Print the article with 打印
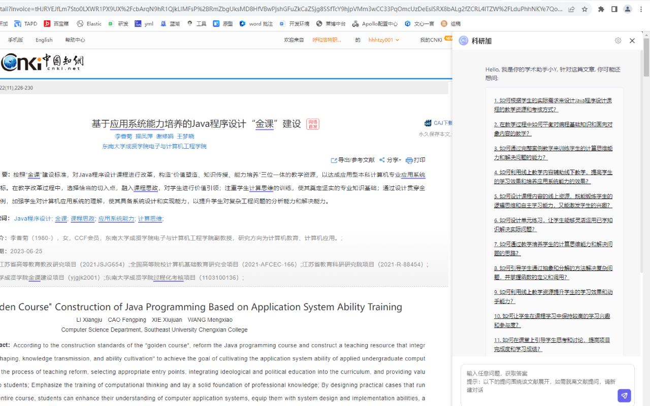This screenshot has height=406, width=650. click(415, 160)
